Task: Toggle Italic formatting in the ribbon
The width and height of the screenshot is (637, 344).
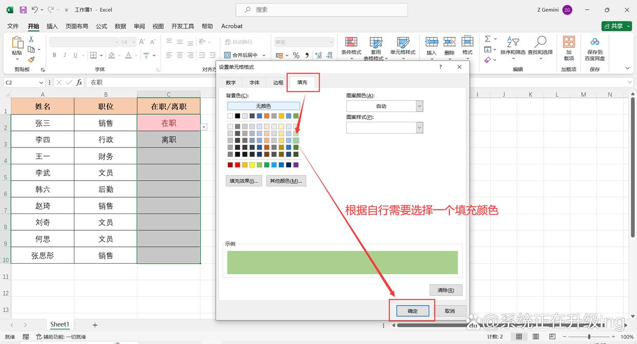Action: coord(65,55)
